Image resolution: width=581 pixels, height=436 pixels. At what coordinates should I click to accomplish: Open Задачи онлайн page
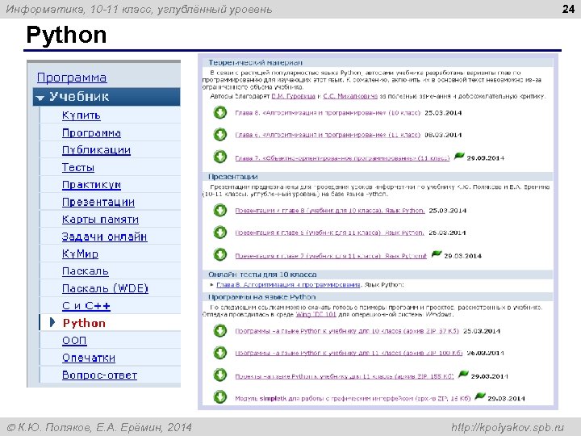pyautogui.click(x=104, y=237)
